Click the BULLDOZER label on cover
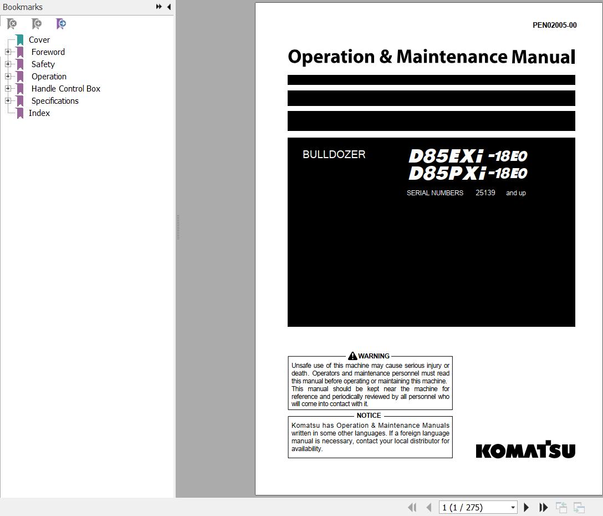This screenshot has width=603, height=516. (334, 154)
